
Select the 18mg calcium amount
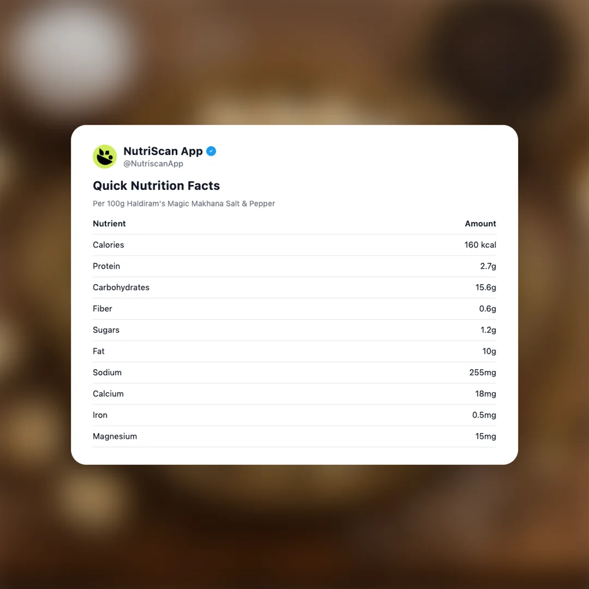coord(485,394)
